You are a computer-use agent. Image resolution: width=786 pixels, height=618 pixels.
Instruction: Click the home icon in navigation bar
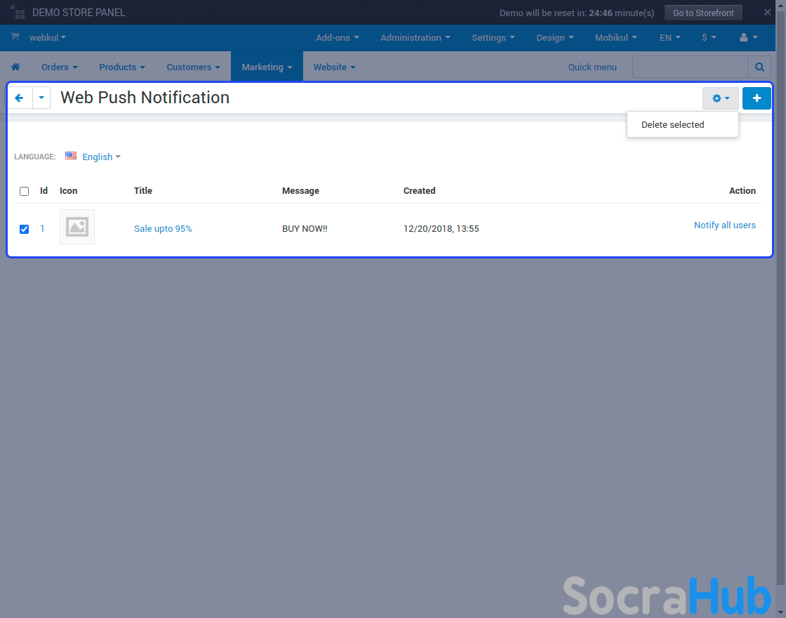(x=15, y=67)
